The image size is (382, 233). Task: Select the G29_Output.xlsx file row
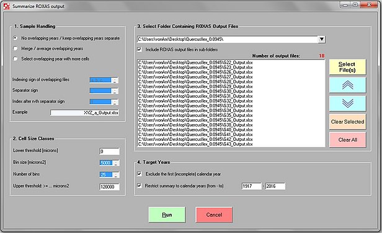(x=195, y=87)
